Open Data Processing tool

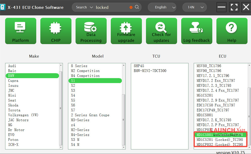(91, 31)
